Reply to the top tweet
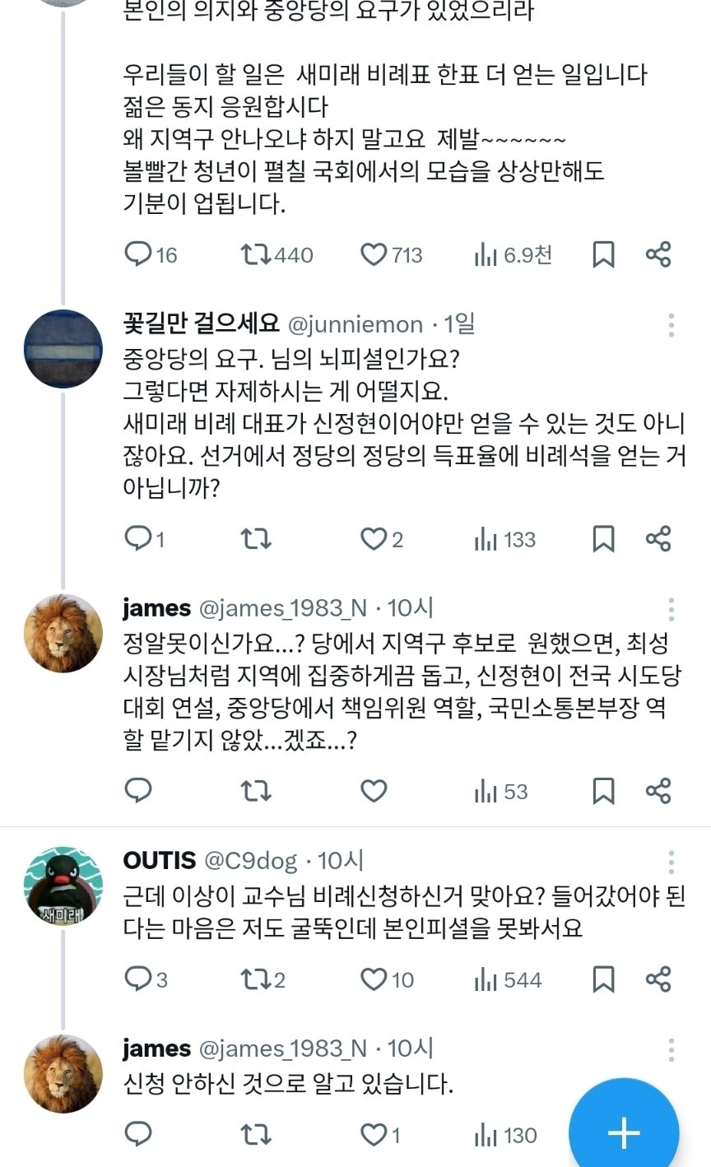The width and height of the screenshot is (711, 1167). [137, 254]
